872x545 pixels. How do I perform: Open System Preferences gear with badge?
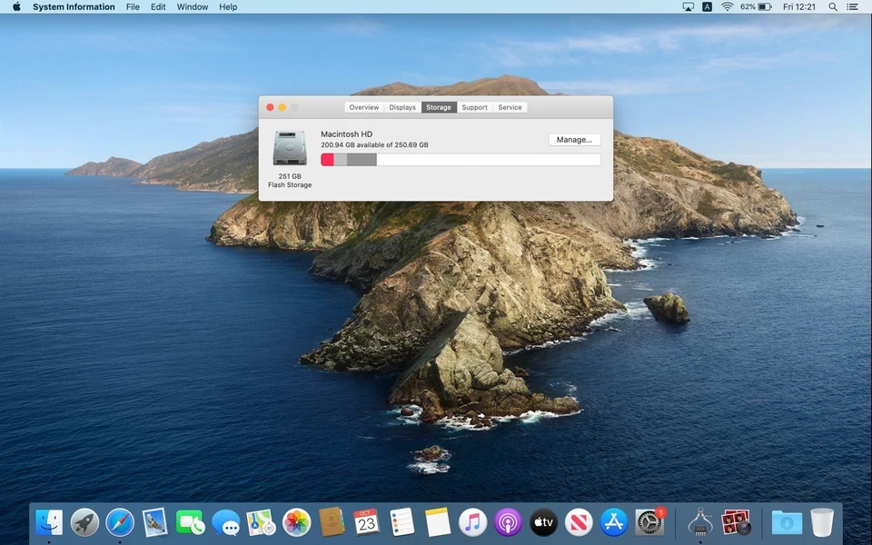click(649, 523)
